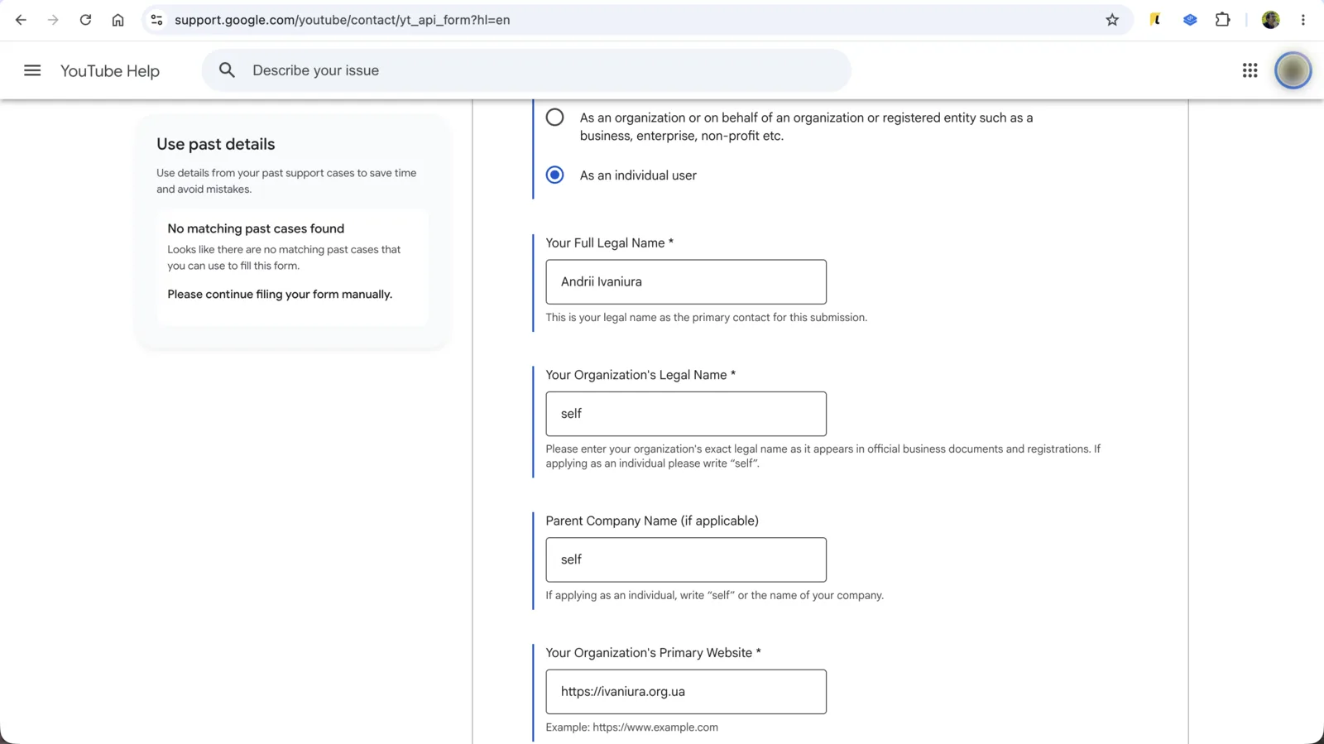Select the organization applicant radio option
The height and width of the screenshot is (744, 1324).
tap(554, 118)
